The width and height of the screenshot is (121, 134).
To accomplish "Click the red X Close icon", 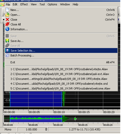I will click(7, 20).
